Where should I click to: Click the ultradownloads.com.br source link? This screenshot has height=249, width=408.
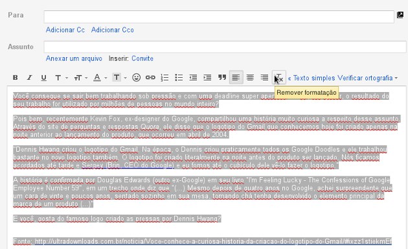point(213,241)
